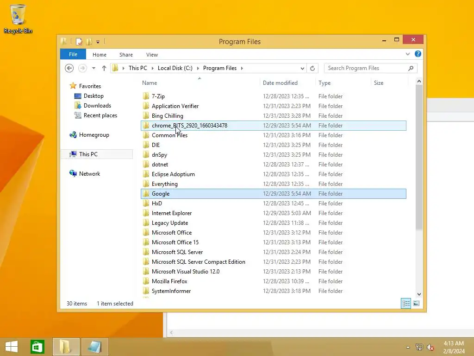Open the Windows Store taskbar icon
The width and height of the screenshot is (474, 356).
coord(37,347)
